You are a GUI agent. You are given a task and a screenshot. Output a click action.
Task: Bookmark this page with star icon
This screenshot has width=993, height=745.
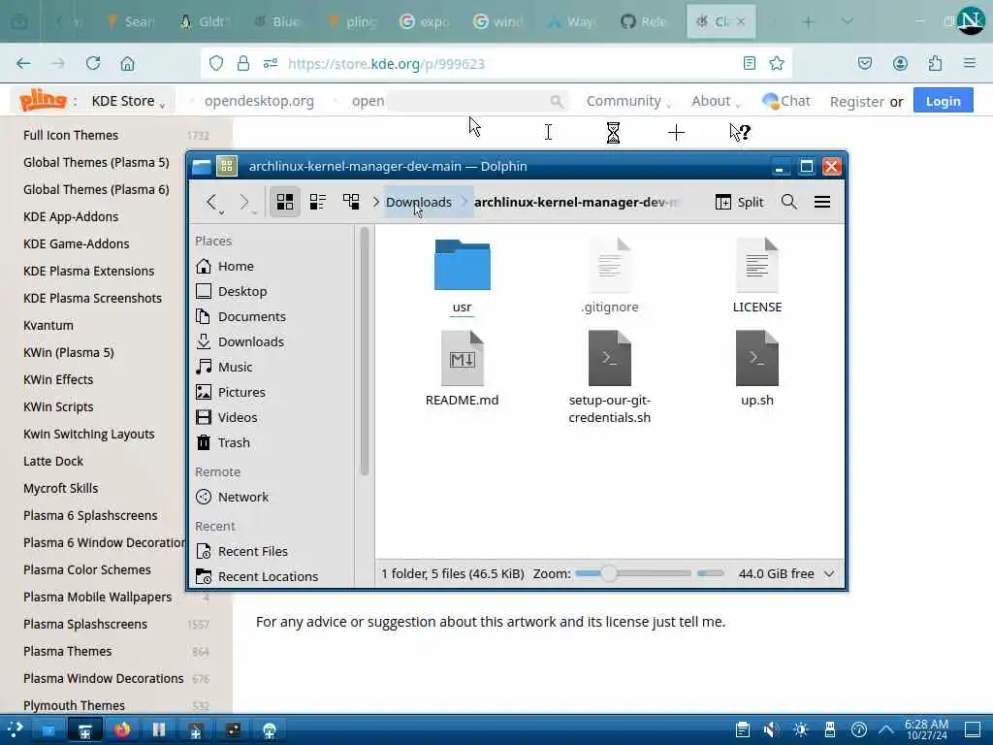[x=777, y=63]
